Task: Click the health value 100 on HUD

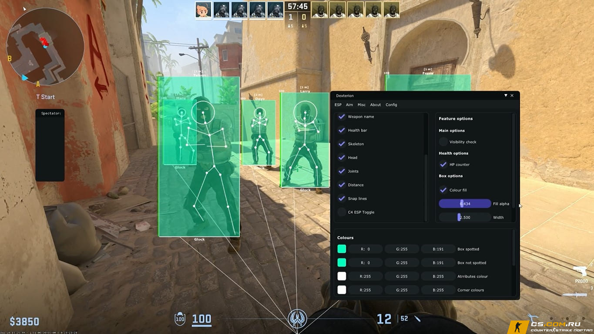Action: click(x=201, y=319)
